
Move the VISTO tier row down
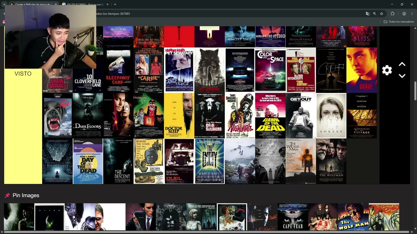pyautogui.click(x=402, y=76)
